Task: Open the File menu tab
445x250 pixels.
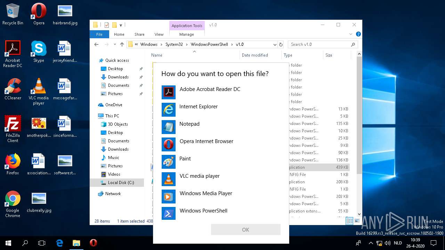Action: 99,34
